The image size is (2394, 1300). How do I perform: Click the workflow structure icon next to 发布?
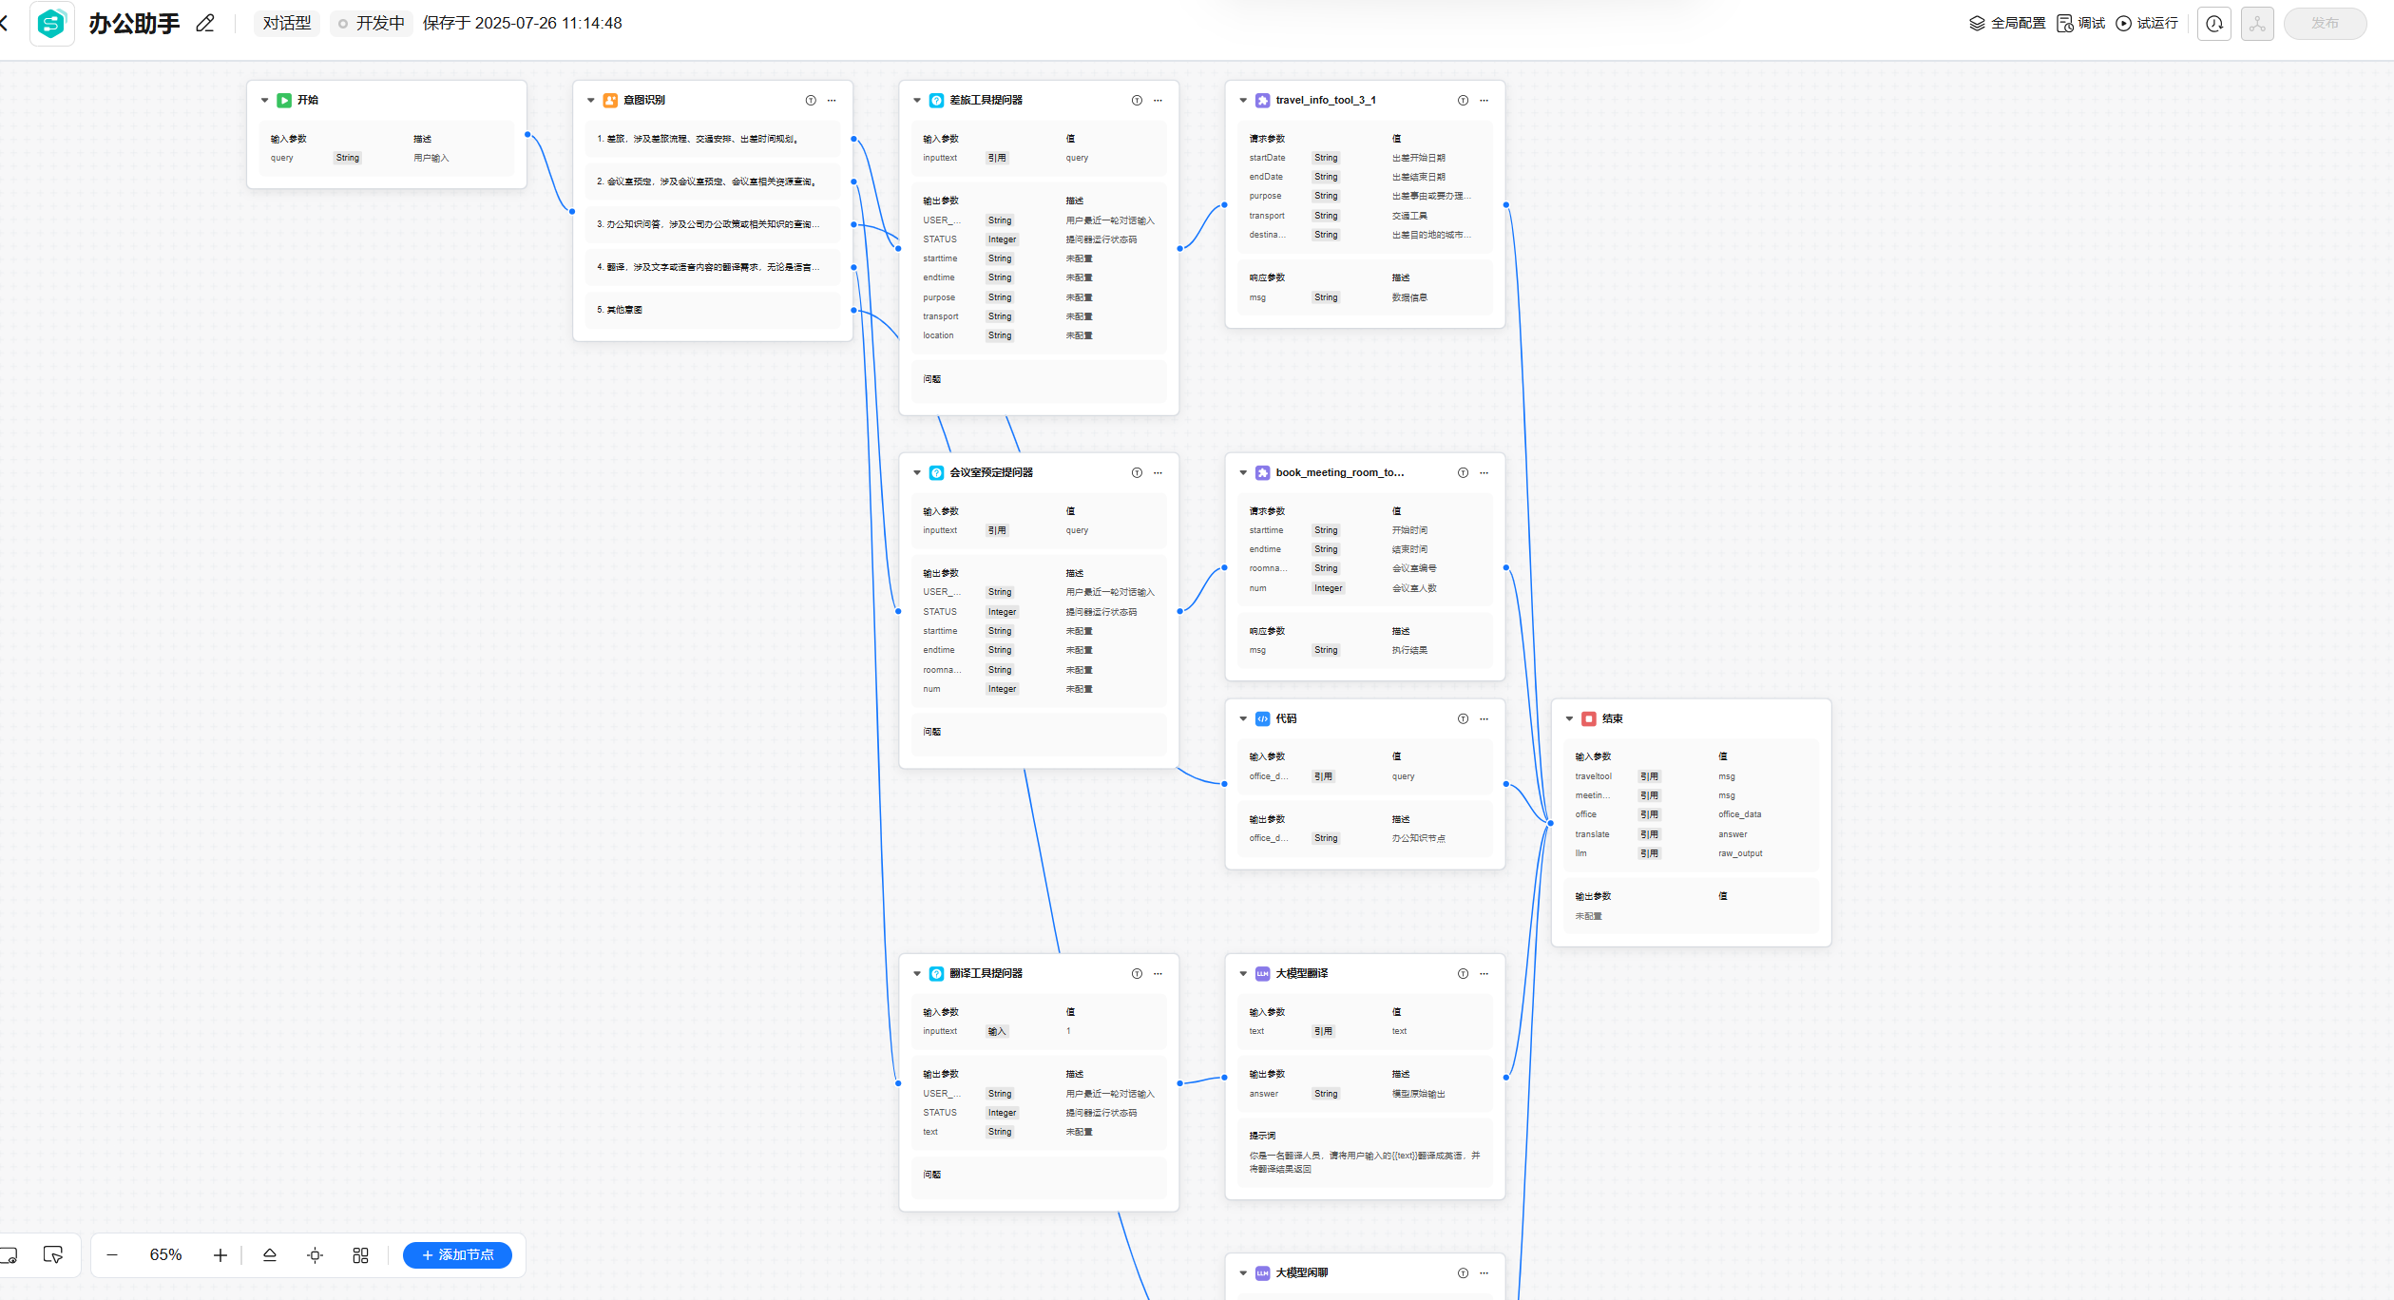tap(2257, 23)
